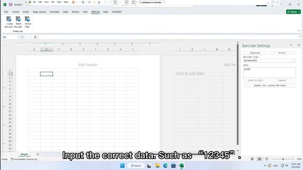
Task: Click Accessibility: Good to go status
Action: 24,159
